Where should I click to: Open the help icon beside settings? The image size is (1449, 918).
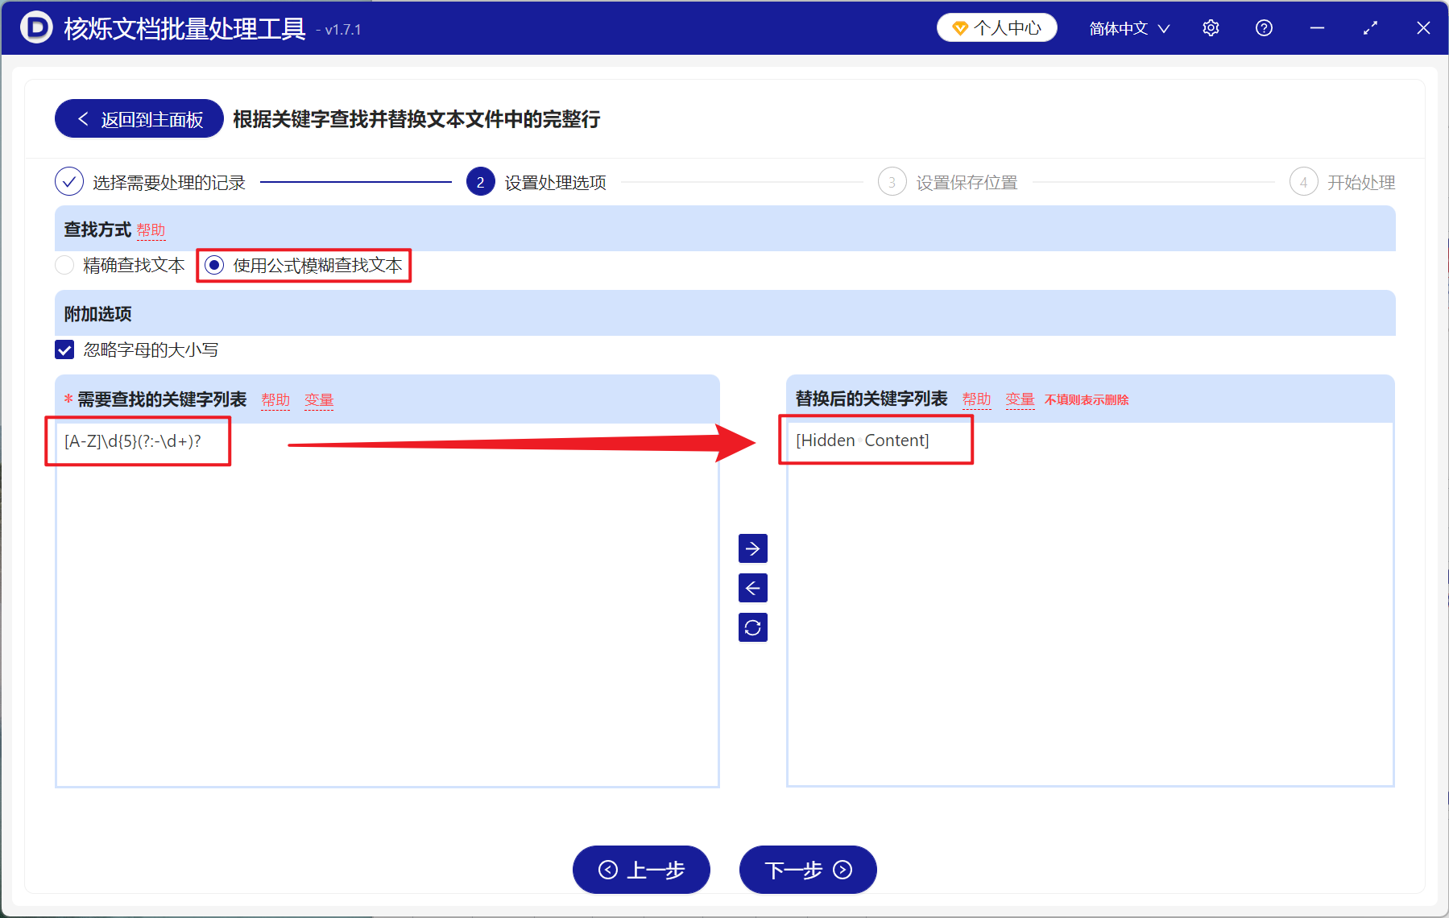click(x=1263, y=27)
